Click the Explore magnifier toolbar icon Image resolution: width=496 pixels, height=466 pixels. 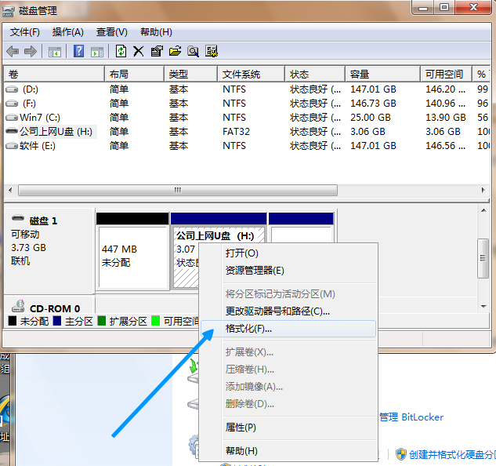(194, 51)
